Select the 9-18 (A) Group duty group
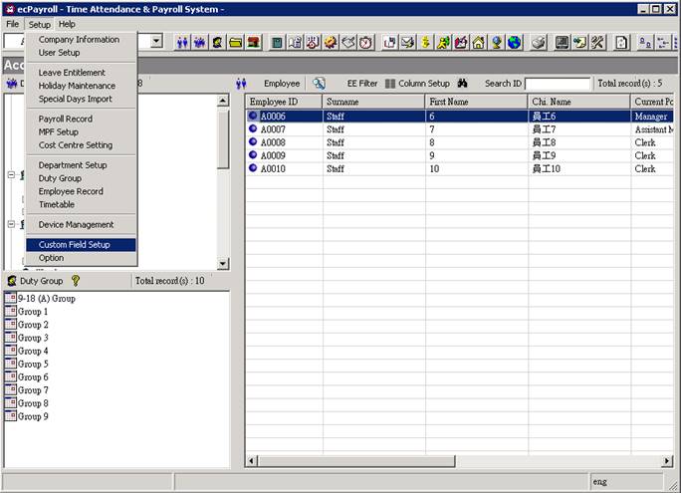This screenshot has width=681, height=493. point(41,299)
